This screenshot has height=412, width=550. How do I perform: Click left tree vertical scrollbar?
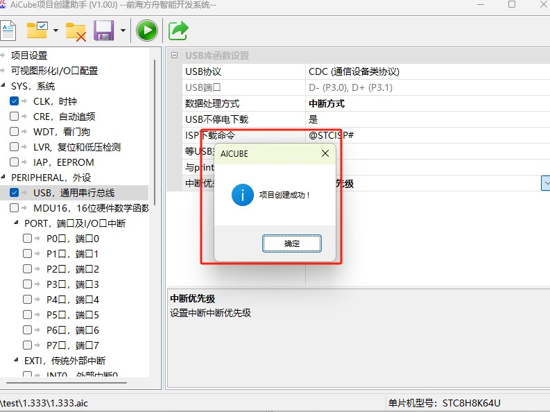click(155, 132)
